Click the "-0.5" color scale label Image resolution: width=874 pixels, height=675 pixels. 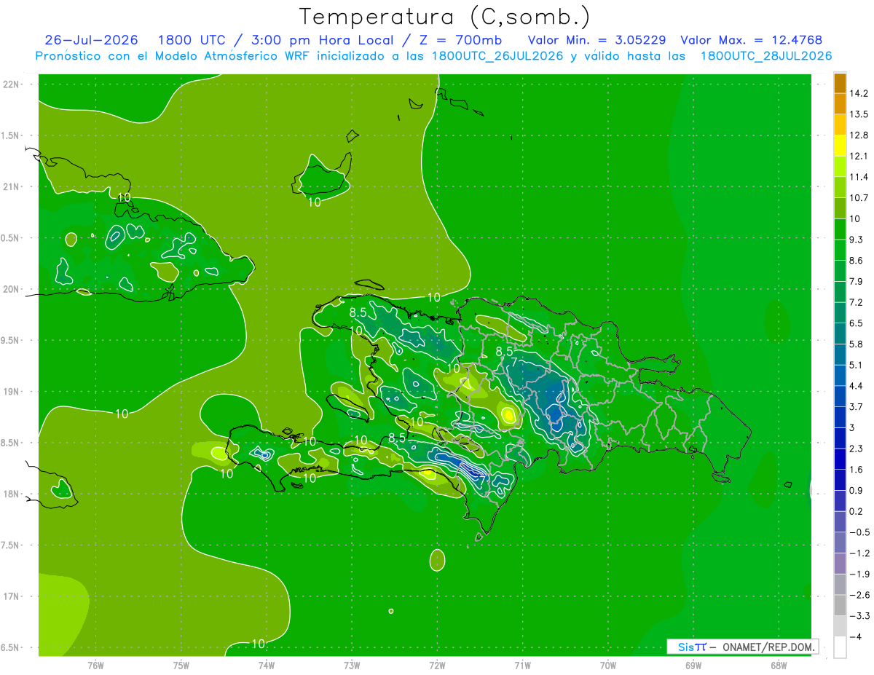pyautogui.click(x=860, y=532)
